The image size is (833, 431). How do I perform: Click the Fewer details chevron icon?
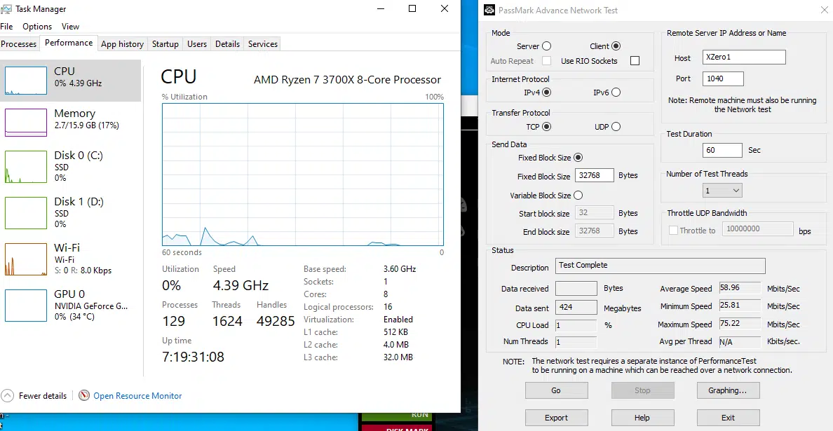pos(8,395)
